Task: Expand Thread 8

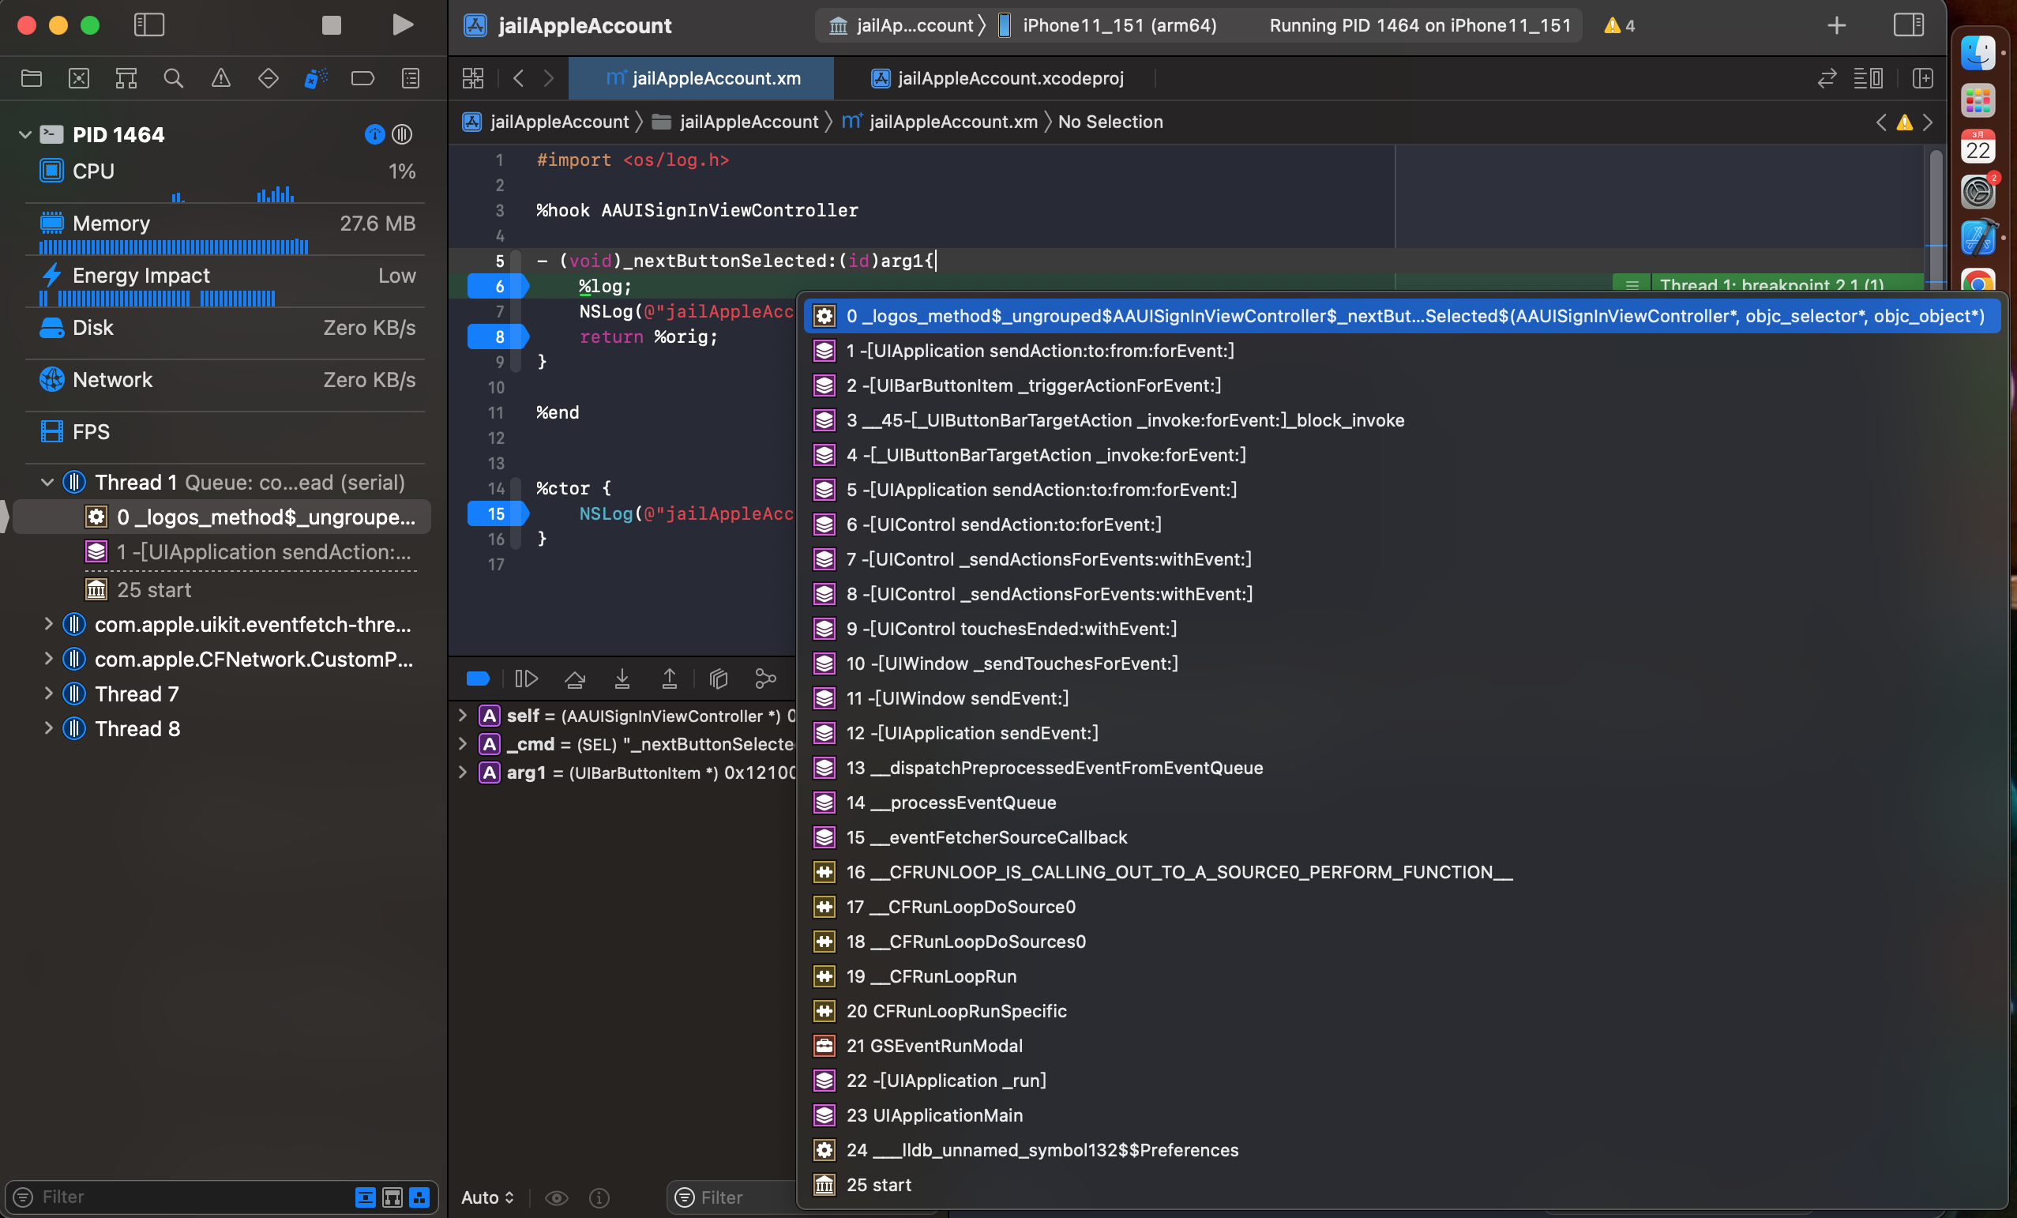Action: (47, 728)
